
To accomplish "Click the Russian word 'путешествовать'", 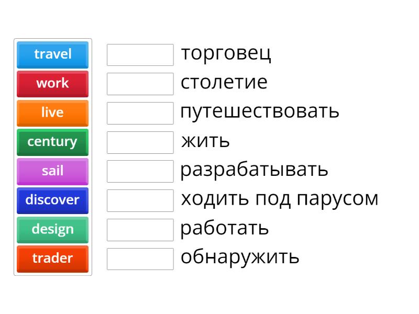I will (260, 111).
